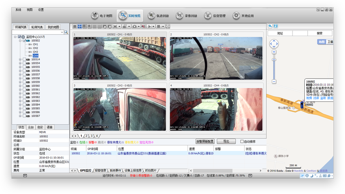Switch to the 轮询列表 polling list tab

[x=36, y=27]
